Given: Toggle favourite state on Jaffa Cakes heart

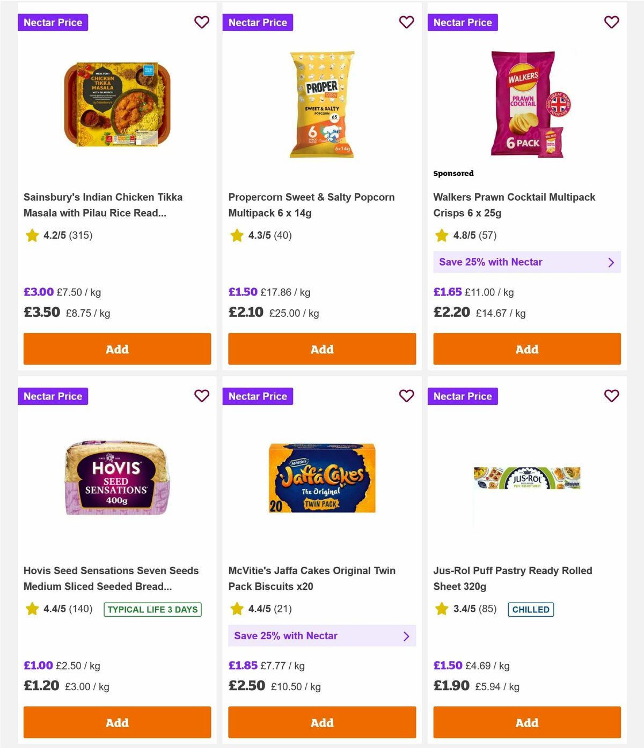Looking at the screenshot, I should click(407, 396).
